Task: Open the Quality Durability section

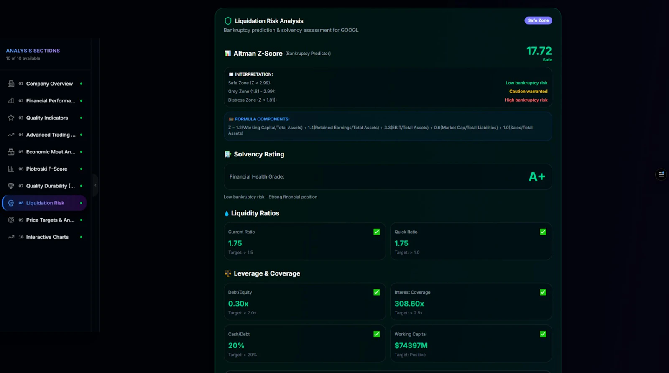Action: point(44,186)
